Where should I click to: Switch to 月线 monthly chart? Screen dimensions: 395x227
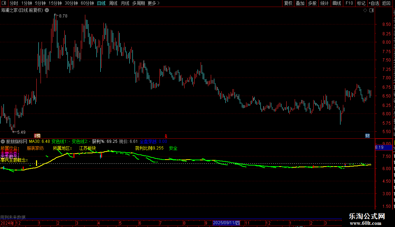click(x=125, y=3)
